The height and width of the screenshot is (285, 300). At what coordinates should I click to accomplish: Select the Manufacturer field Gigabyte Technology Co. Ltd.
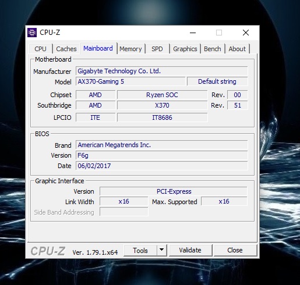tap(161, 71)
